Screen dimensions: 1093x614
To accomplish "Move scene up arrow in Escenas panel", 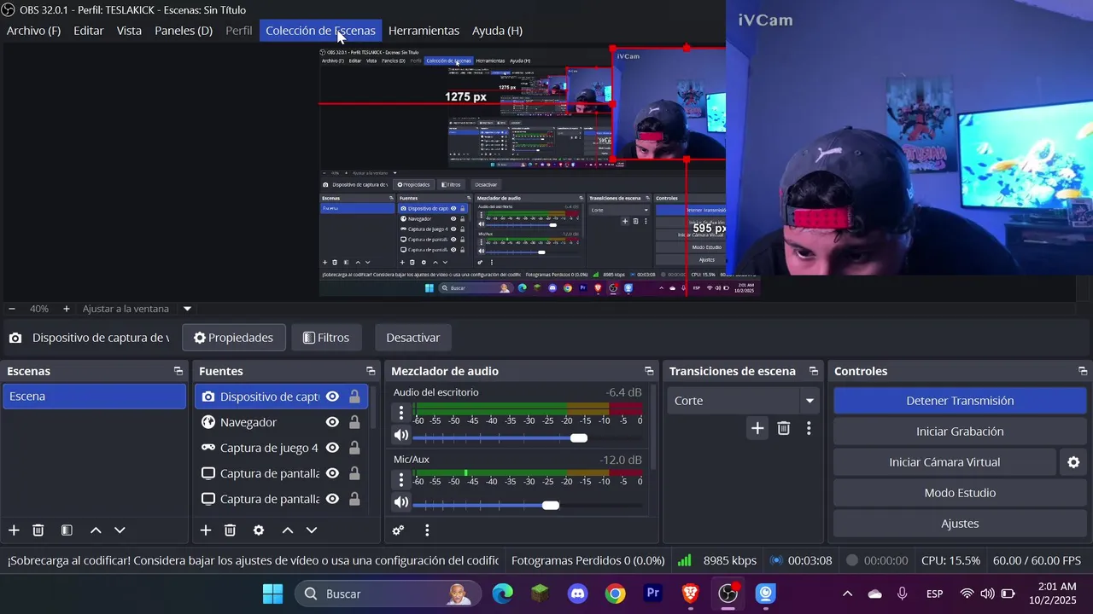I will 96,530.
